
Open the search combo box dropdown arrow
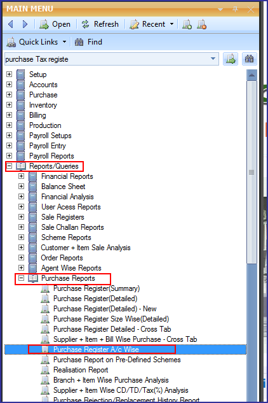(213, 59)
